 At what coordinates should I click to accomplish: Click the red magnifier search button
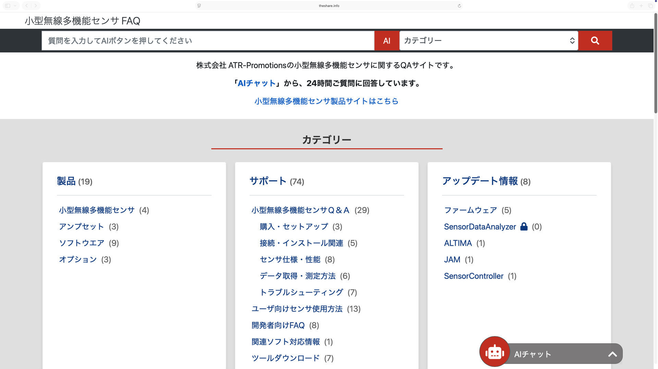coord(595,40)
